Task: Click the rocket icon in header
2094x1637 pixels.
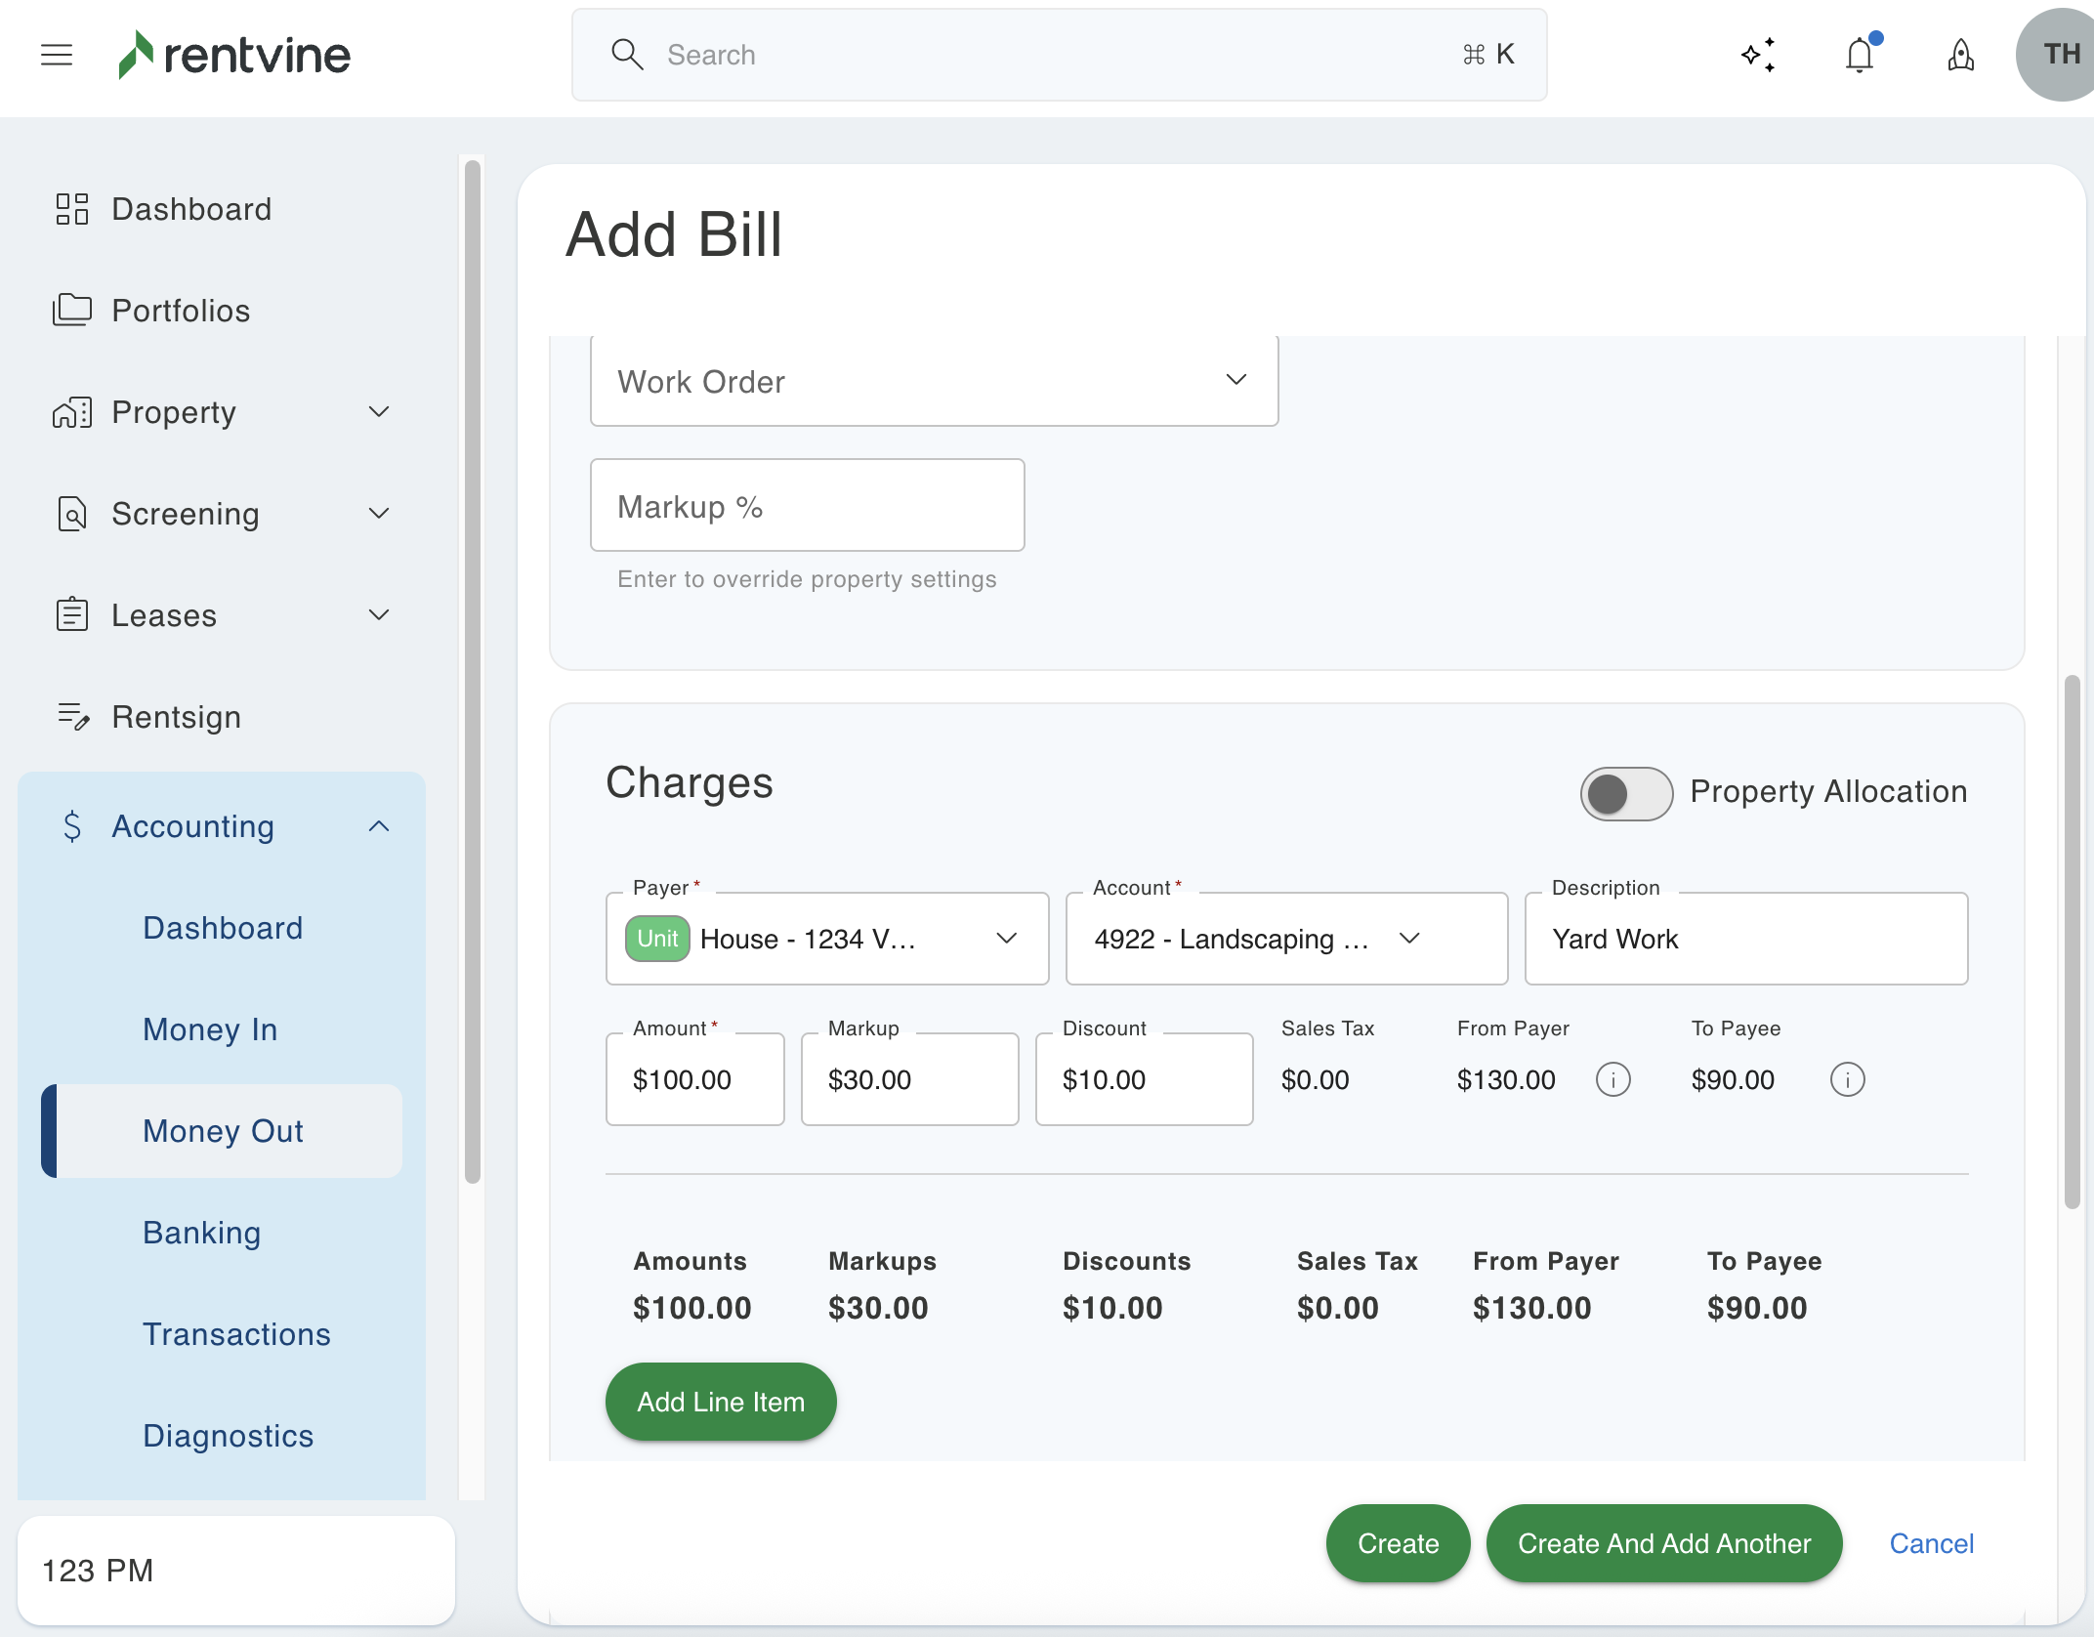Action: (1960, 55)
